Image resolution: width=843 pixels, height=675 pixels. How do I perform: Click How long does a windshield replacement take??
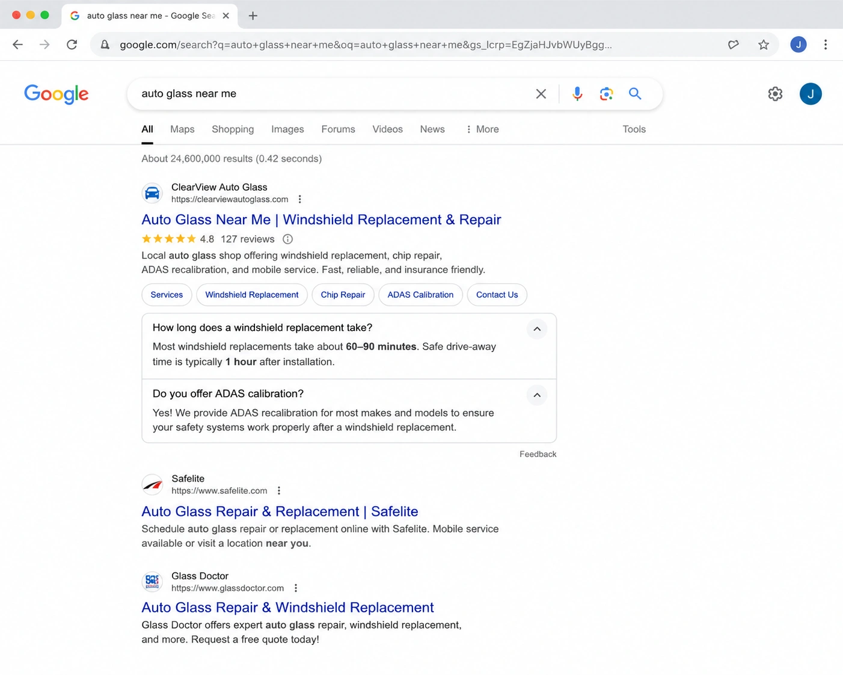pos(262,328)
